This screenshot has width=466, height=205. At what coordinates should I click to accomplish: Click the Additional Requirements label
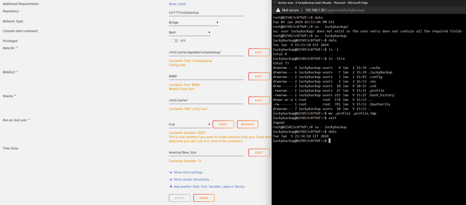point(21,4)
